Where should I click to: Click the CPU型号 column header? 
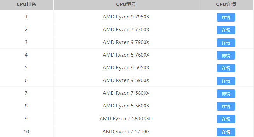(x=126, y=4)
